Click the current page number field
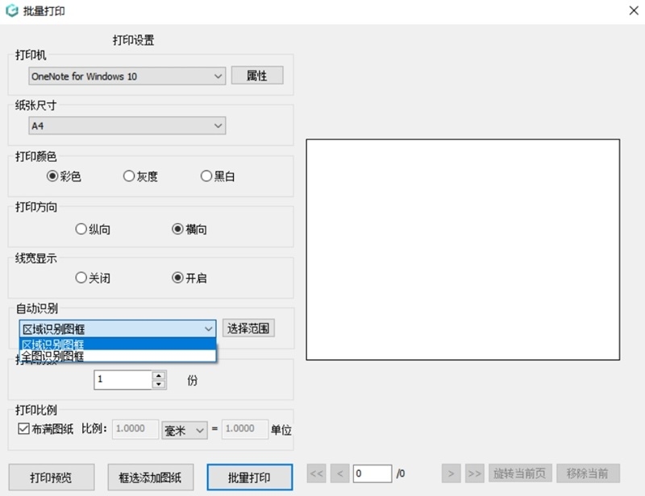 [372, 473]
